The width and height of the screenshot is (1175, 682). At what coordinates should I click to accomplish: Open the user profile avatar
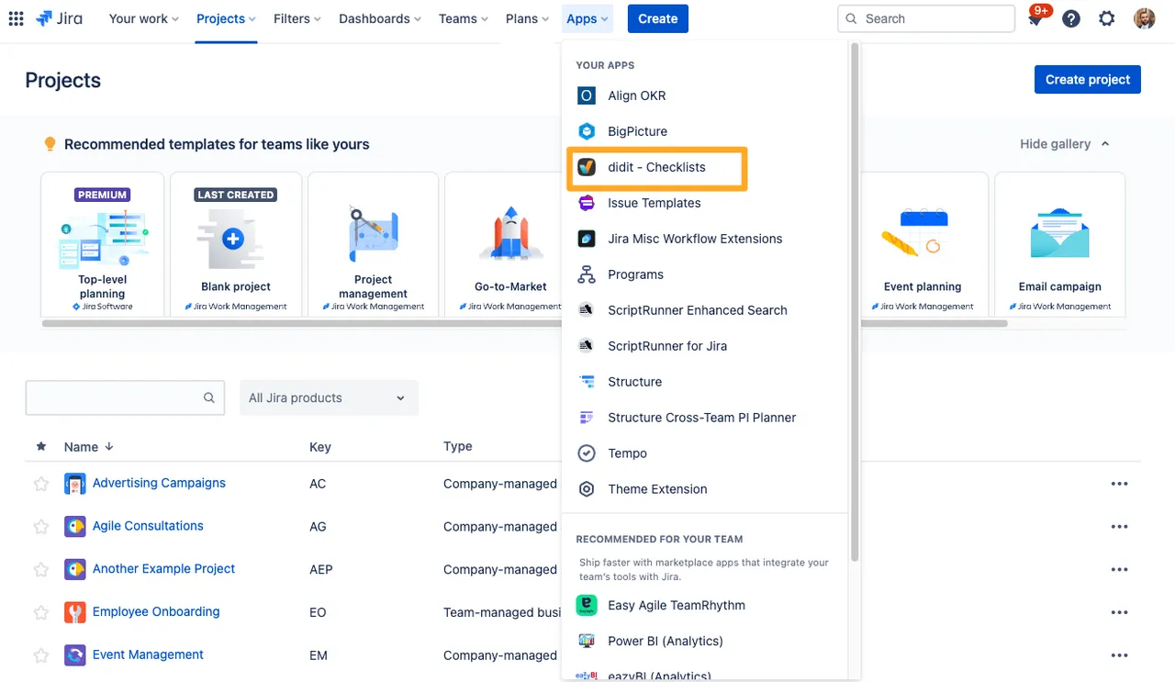click(1145, 18)
